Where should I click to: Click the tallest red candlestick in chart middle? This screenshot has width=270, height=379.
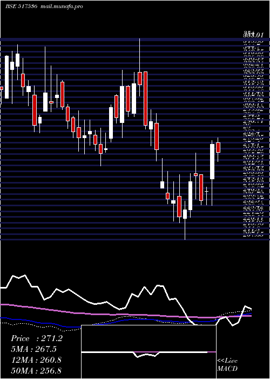point(145,99)
